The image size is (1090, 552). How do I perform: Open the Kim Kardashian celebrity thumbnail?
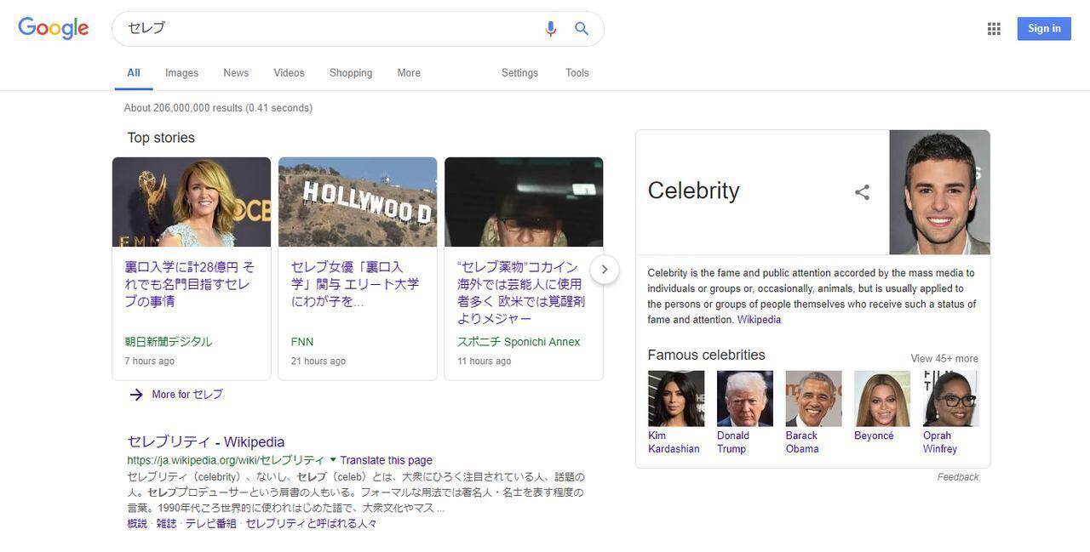pos(676,398)
